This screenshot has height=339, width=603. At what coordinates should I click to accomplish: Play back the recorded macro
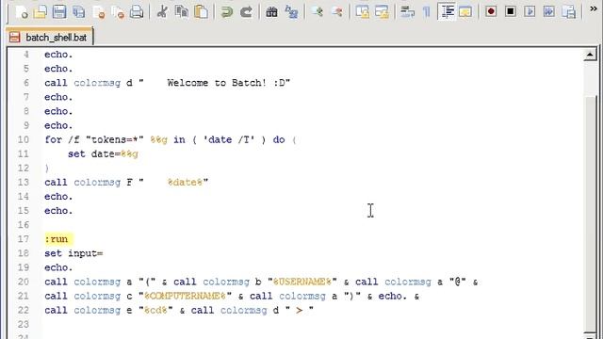[x=530, y=12]
